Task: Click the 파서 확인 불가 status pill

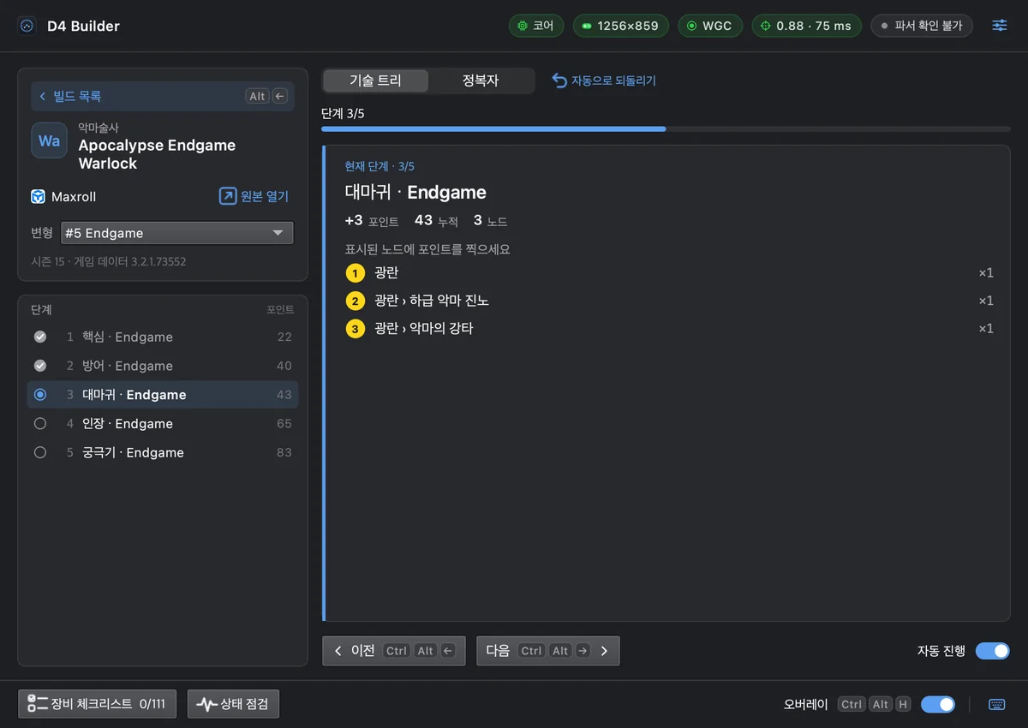Action: [x=922, y=26]
